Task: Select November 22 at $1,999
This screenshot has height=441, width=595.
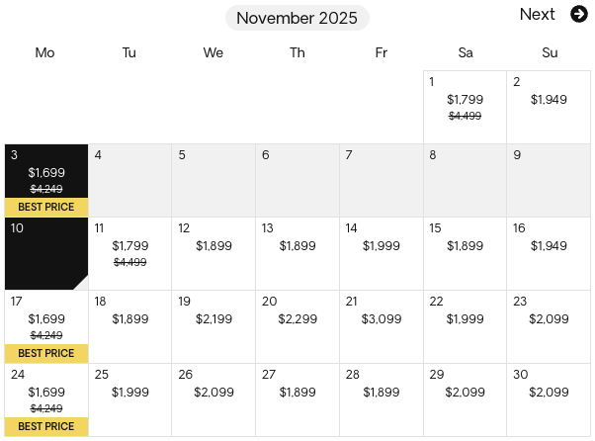Action: pos(465,326)
